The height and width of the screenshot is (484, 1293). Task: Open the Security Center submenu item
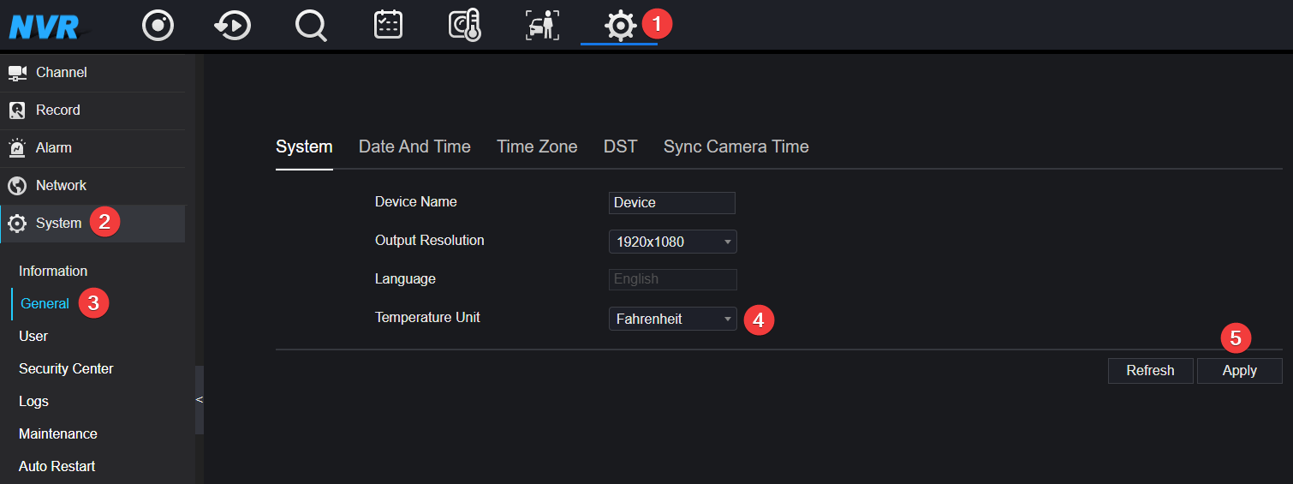click(66, 368)
